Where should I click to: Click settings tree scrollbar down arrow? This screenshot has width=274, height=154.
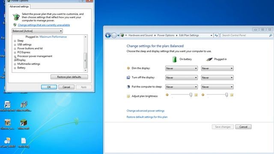point(86,70)
